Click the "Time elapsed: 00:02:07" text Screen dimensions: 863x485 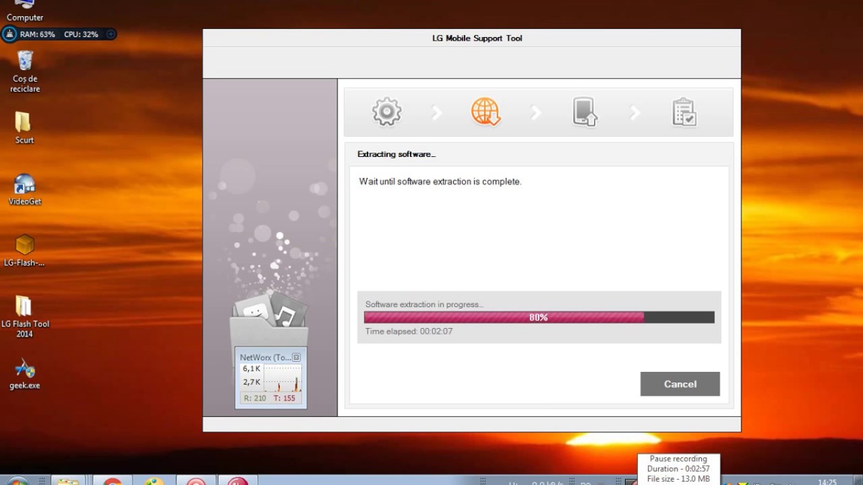coord(409,331)
